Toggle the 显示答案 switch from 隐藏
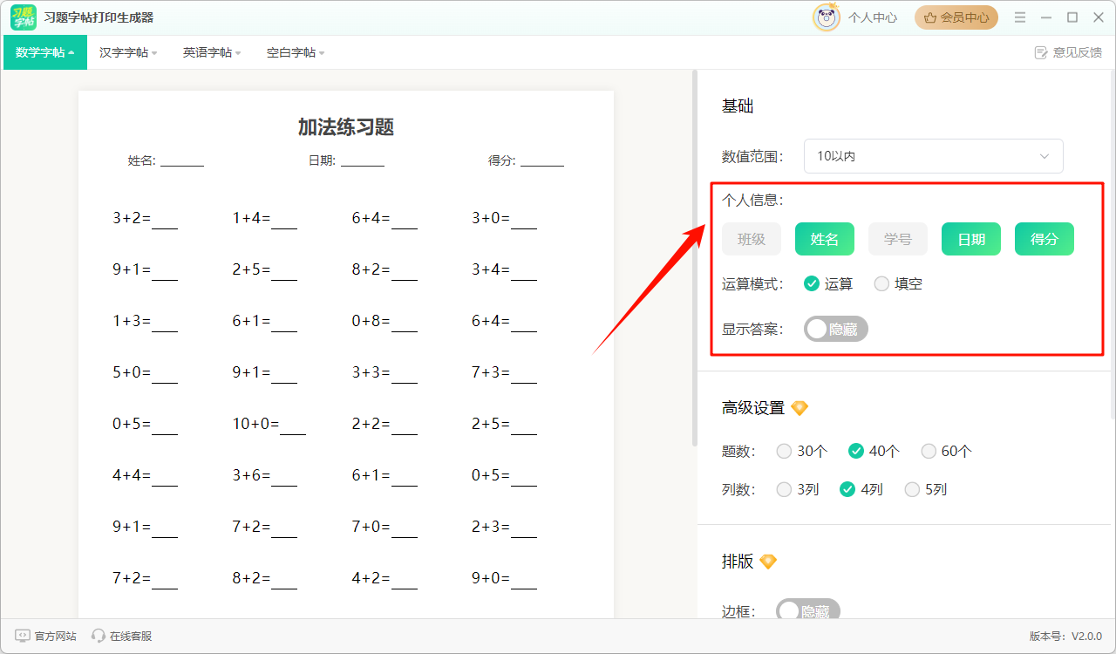The width and height of the screenshot is (1116, 654). click(x=836, y=329)
